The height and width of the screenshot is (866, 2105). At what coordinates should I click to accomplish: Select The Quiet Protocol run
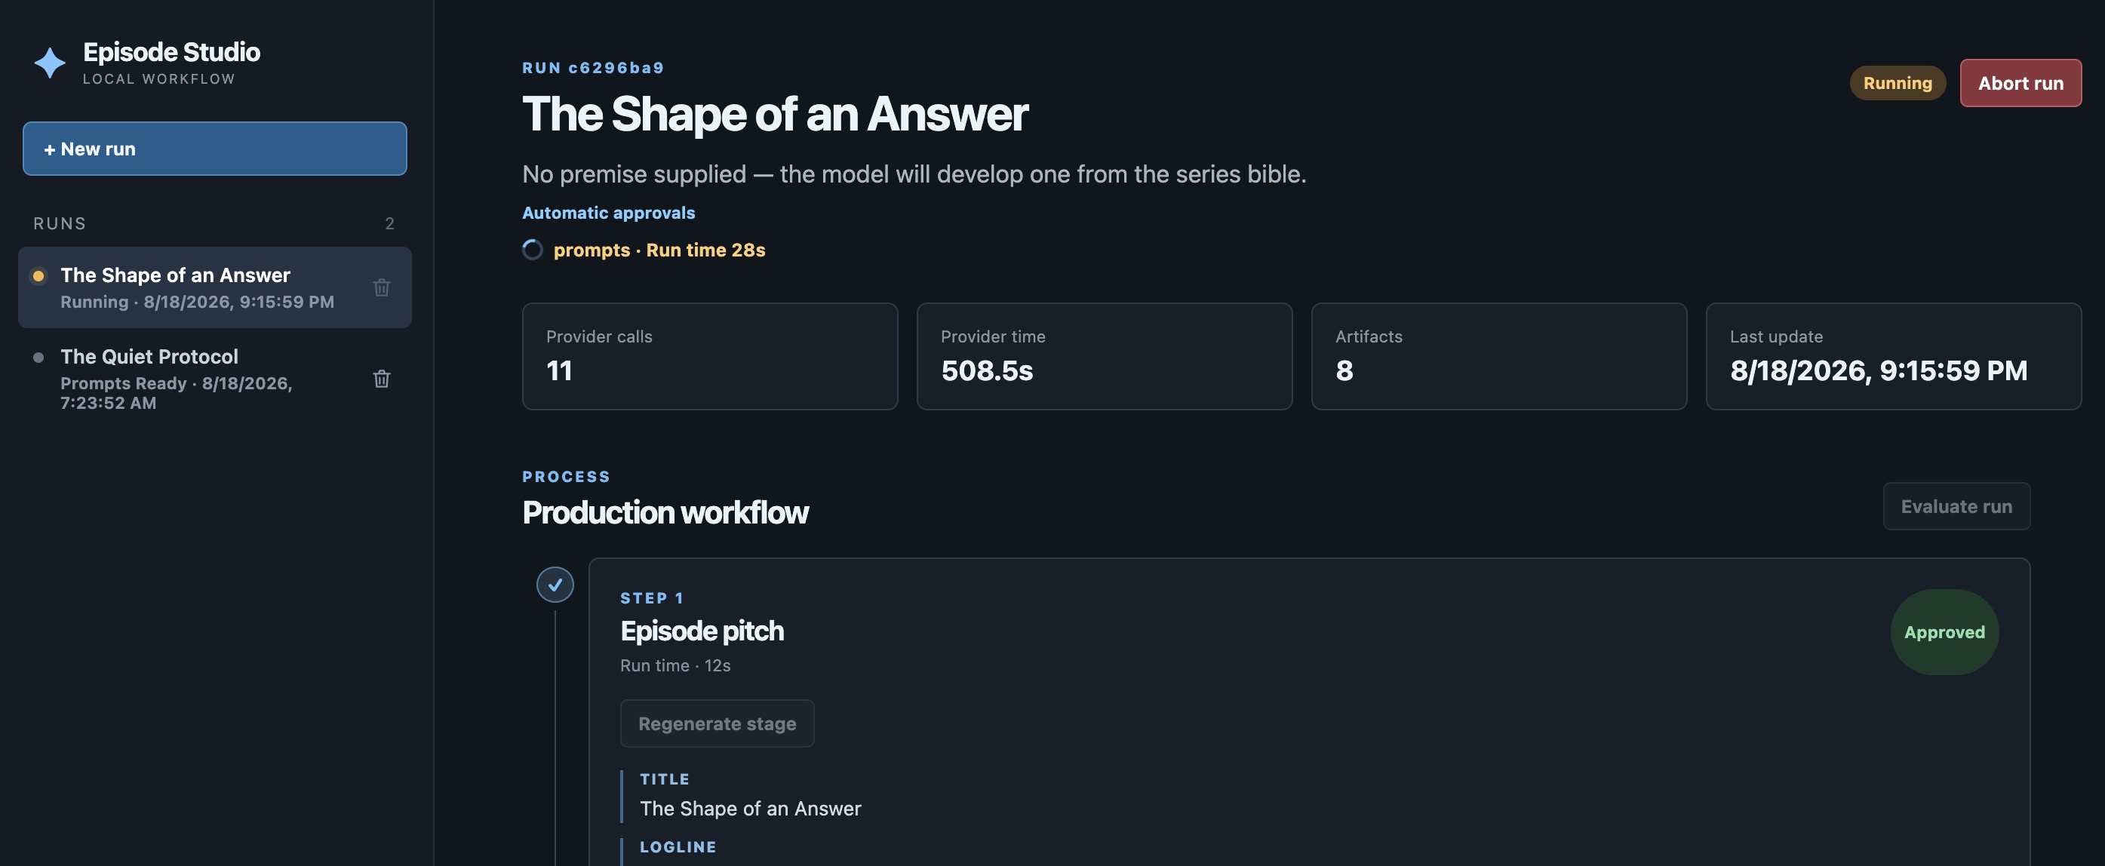(x=215, y=379)
